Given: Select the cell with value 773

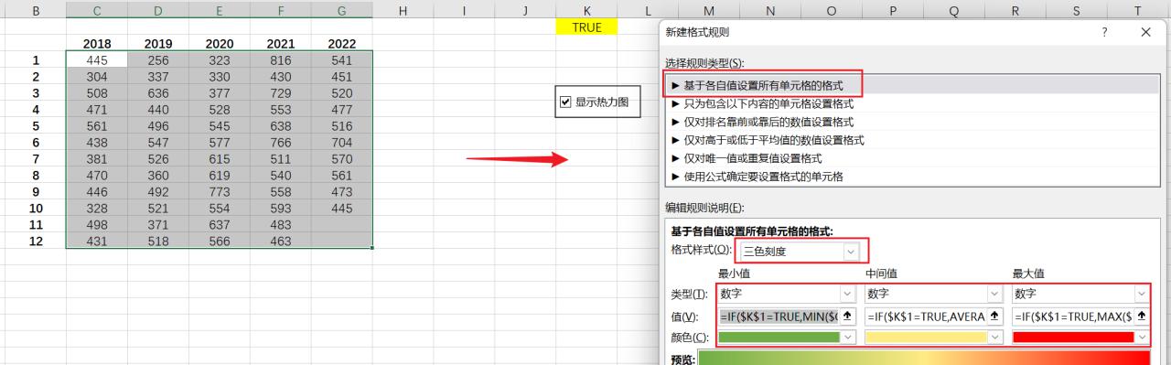Looking at the screenshot, I should pyautogui.click(x=220, y=192).
